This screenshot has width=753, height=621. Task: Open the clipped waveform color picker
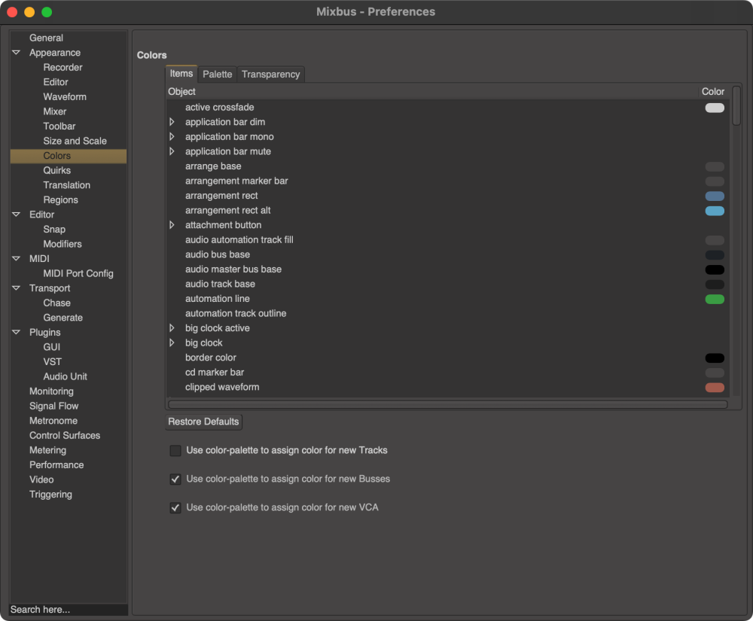714,387
